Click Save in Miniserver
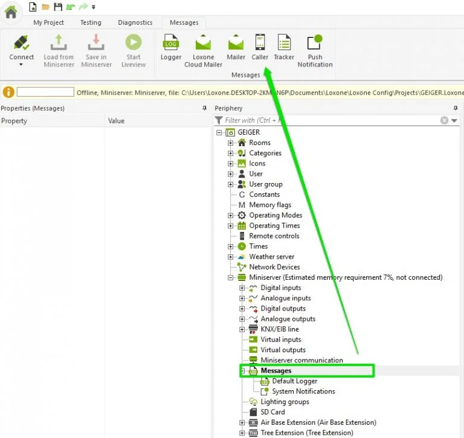 coord(96,51)
